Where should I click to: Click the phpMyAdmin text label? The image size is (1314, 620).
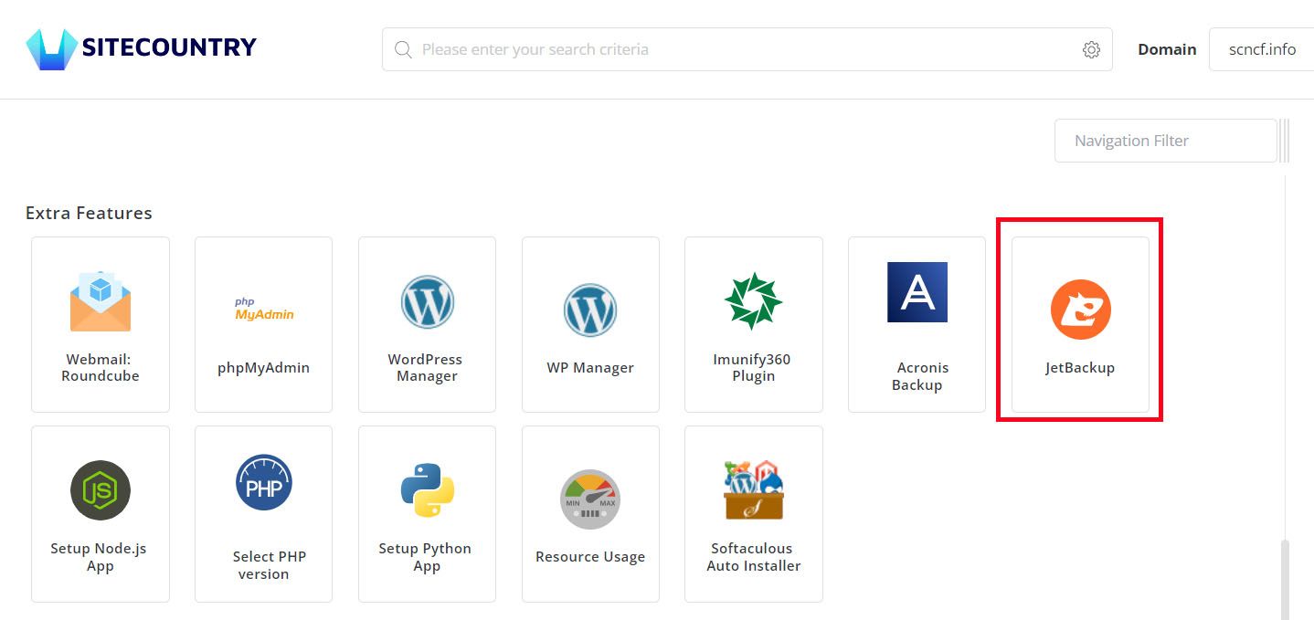pos(264,368)
